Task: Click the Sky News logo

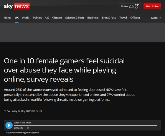Action: click(x=17, y=6)
